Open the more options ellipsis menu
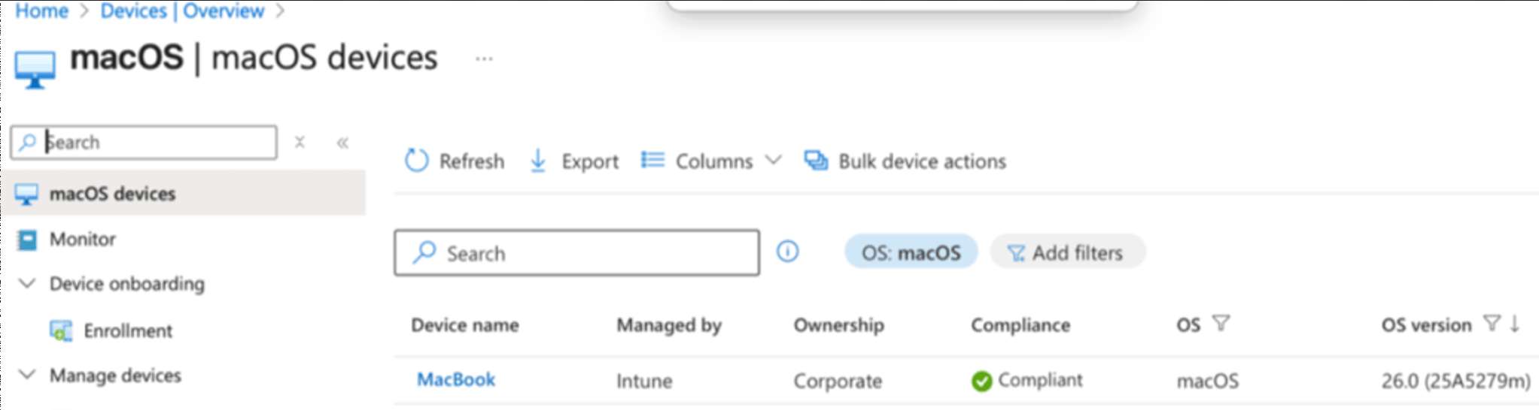Viewport: 1539px width, 410px height. (x=484, y=59)
